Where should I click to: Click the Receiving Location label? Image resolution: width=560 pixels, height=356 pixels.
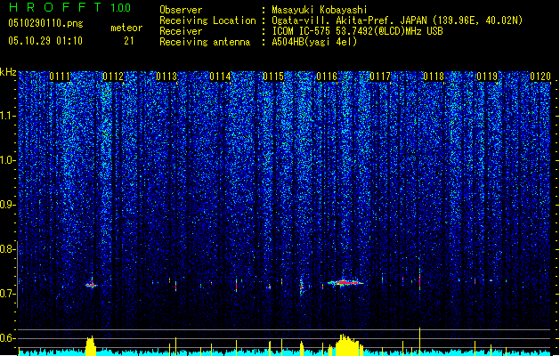pos(207,20)
